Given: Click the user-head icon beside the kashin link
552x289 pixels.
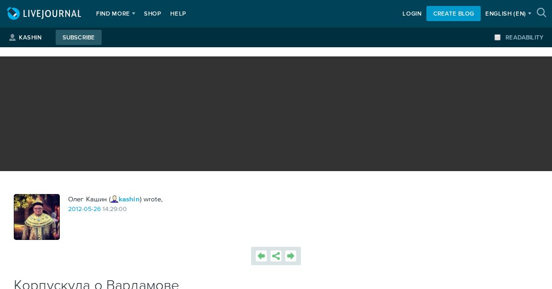Looking at the screenshot, I should tap(115, 199).
